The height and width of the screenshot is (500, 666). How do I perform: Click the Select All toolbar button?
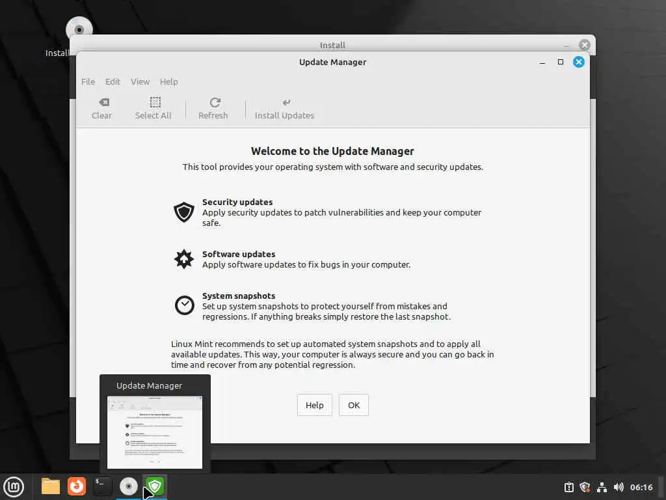[153, 109]
